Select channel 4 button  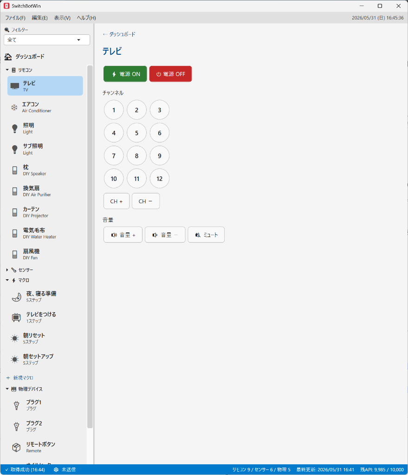(114, 133)
